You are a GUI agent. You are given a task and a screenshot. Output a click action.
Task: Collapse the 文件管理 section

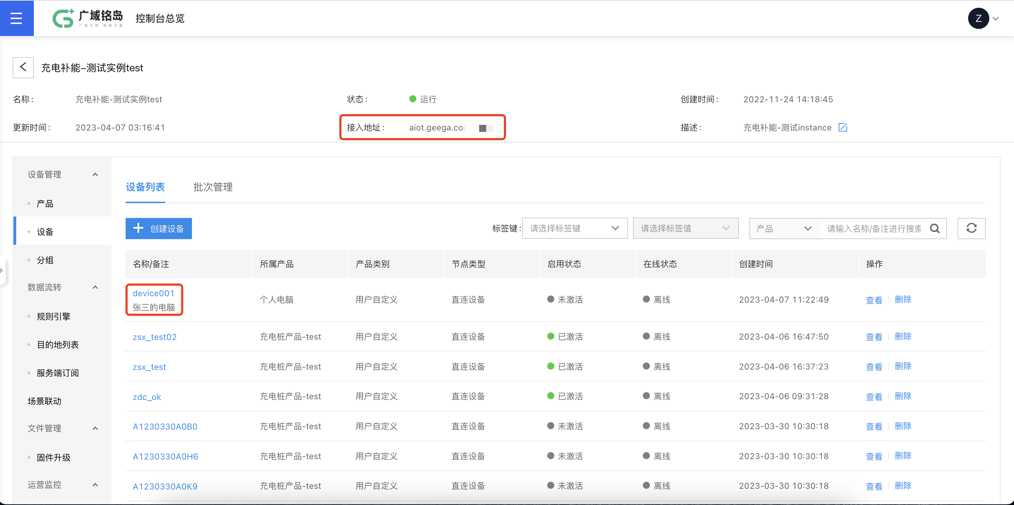95,428
